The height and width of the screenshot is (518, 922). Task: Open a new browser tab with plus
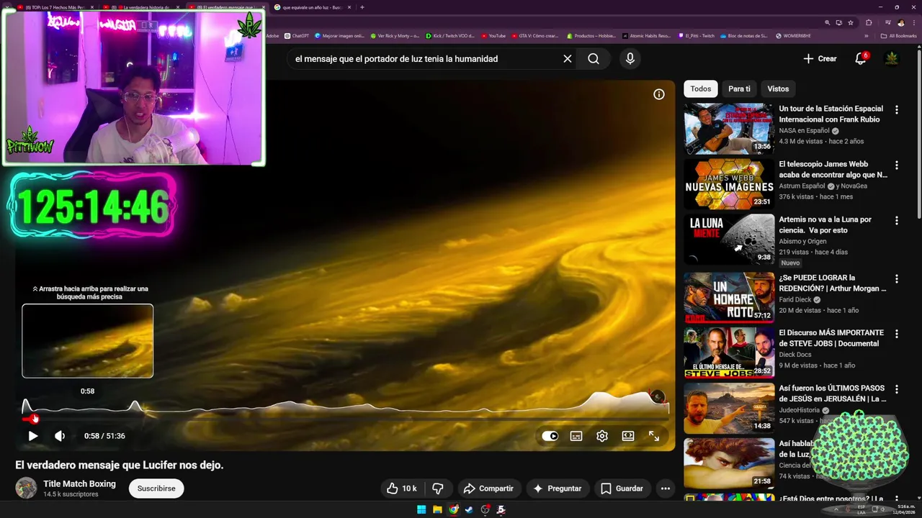362,7
